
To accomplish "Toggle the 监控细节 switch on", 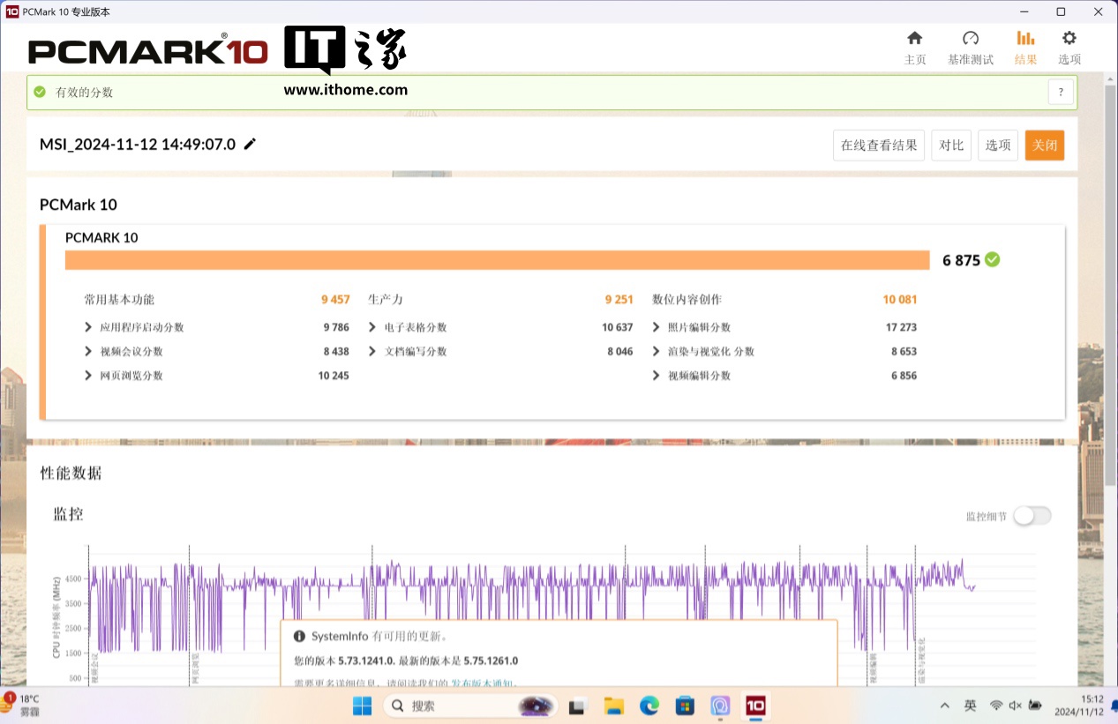I will (x=1032, y=516).
